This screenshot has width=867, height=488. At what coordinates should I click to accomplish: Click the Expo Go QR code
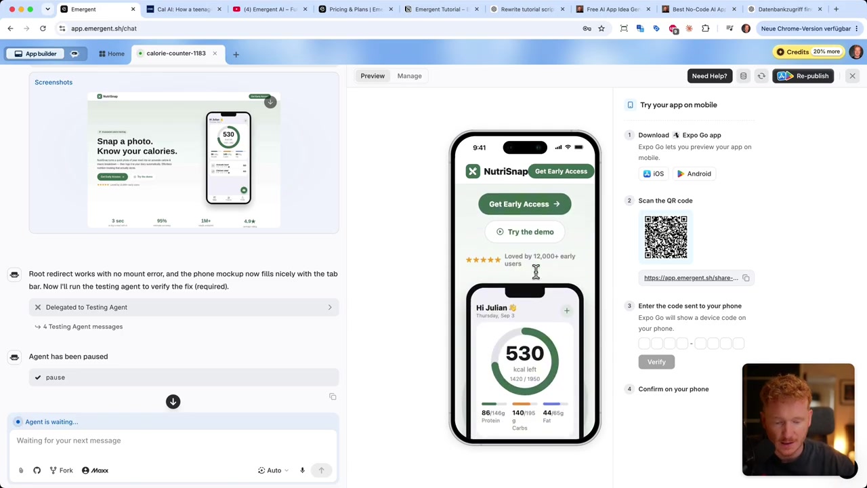(x=666, y=237)
